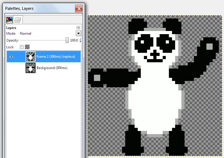Screen dimensions: 224x158
Task: Click the Frame 2 layer thumbnail
Action: [30, 57]
